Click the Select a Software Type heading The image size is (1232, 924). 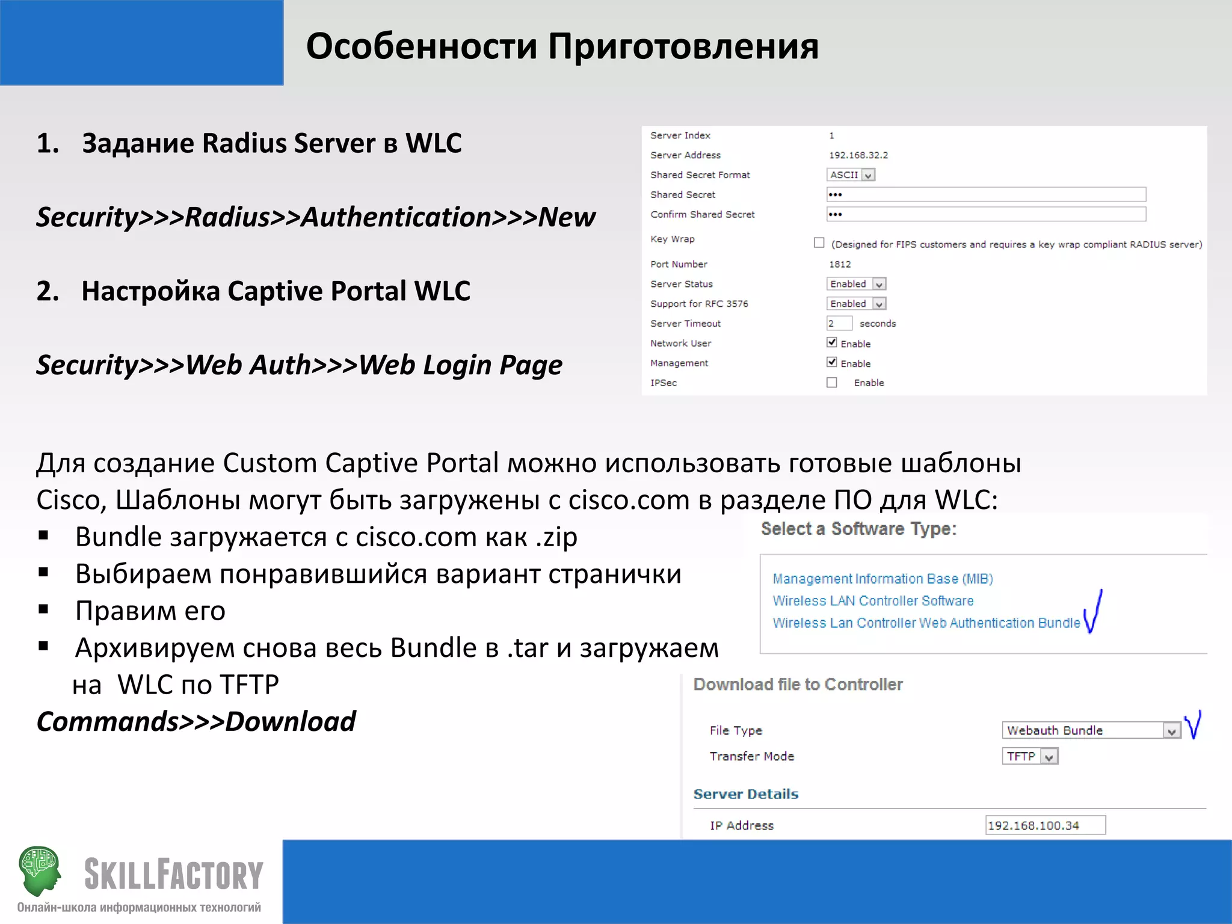(858, 529)
